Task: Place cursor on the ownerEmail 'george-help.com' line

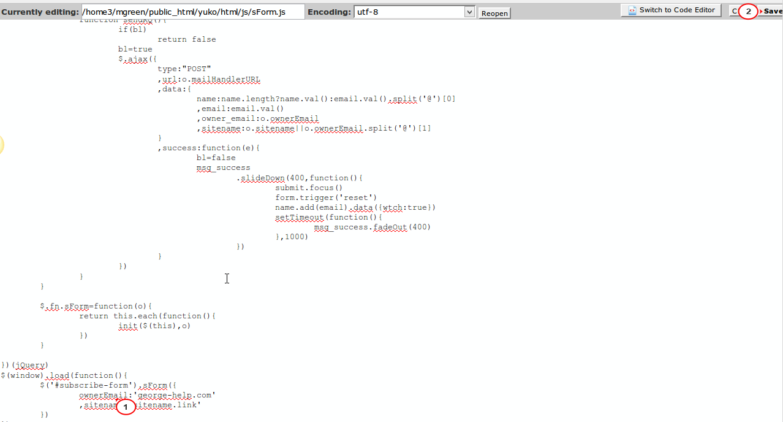Action: 147,396
